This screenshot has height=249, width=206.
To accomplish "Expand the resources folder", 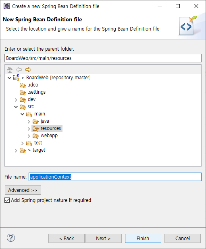I will tap(29, 129).
